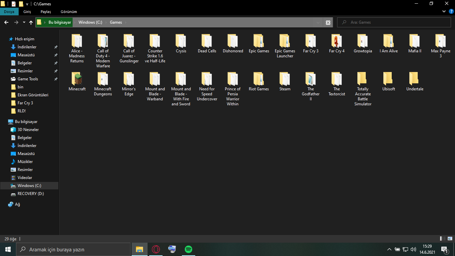Select the Alice - Madness Returns folder

pyautogui.click(x=77, y=48)
